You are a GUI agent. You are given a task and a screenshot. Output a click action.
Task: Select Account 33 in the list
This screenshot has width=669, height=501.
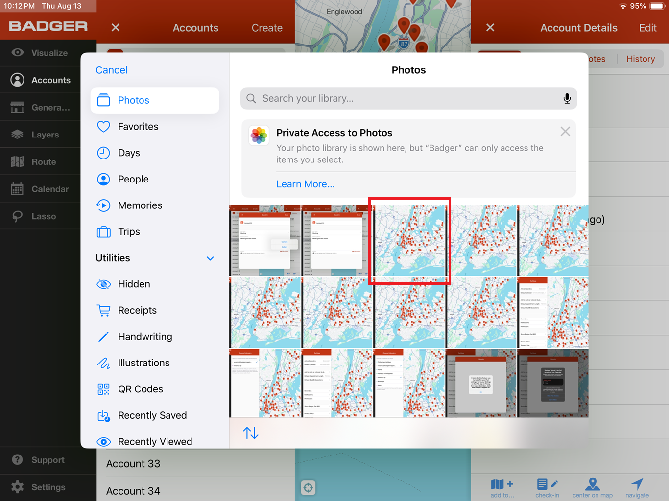click(195, 463)
